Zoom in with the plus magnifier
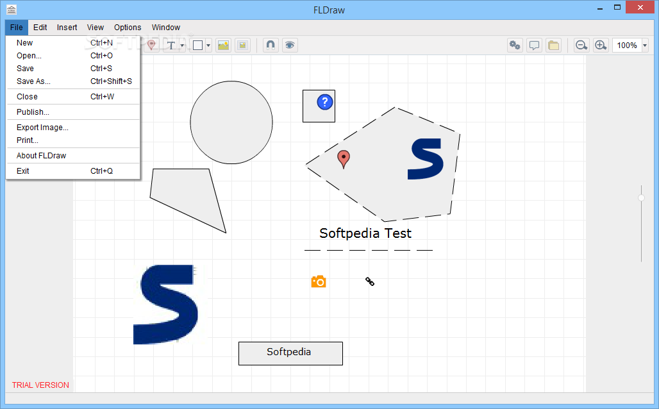 601,45
